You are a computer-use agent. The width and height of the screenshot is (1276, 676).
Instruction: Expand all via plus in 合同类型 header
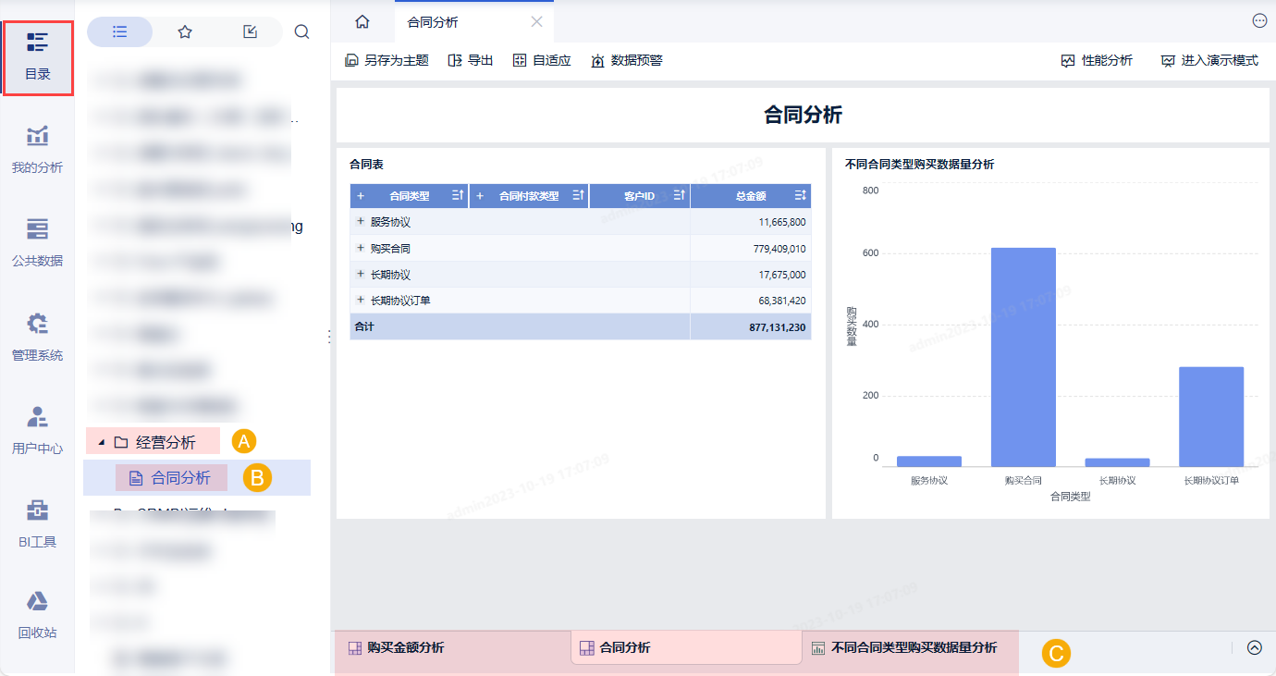(x=361, y=196)
